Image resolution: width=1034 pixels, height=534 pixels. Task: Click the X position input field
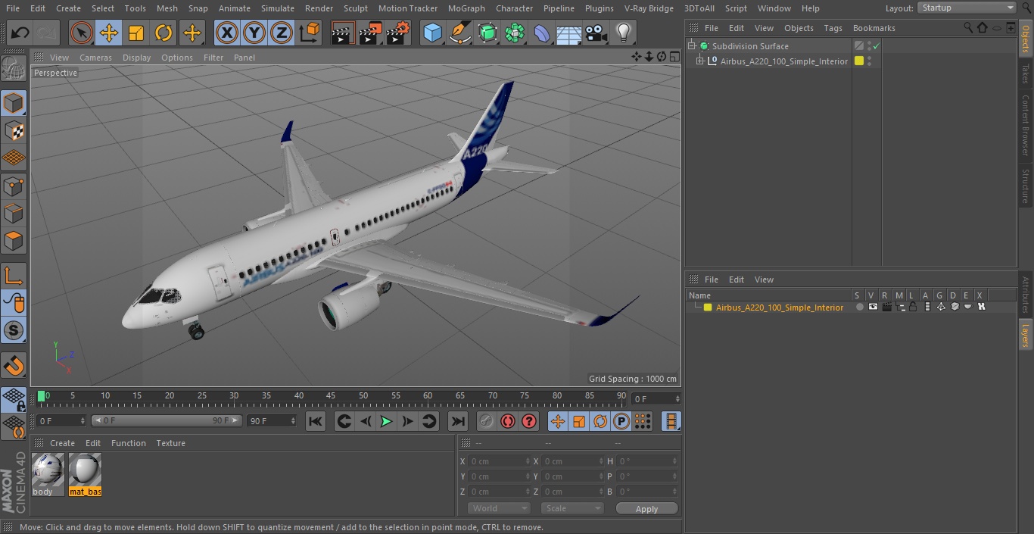click(x=499, y=461)
